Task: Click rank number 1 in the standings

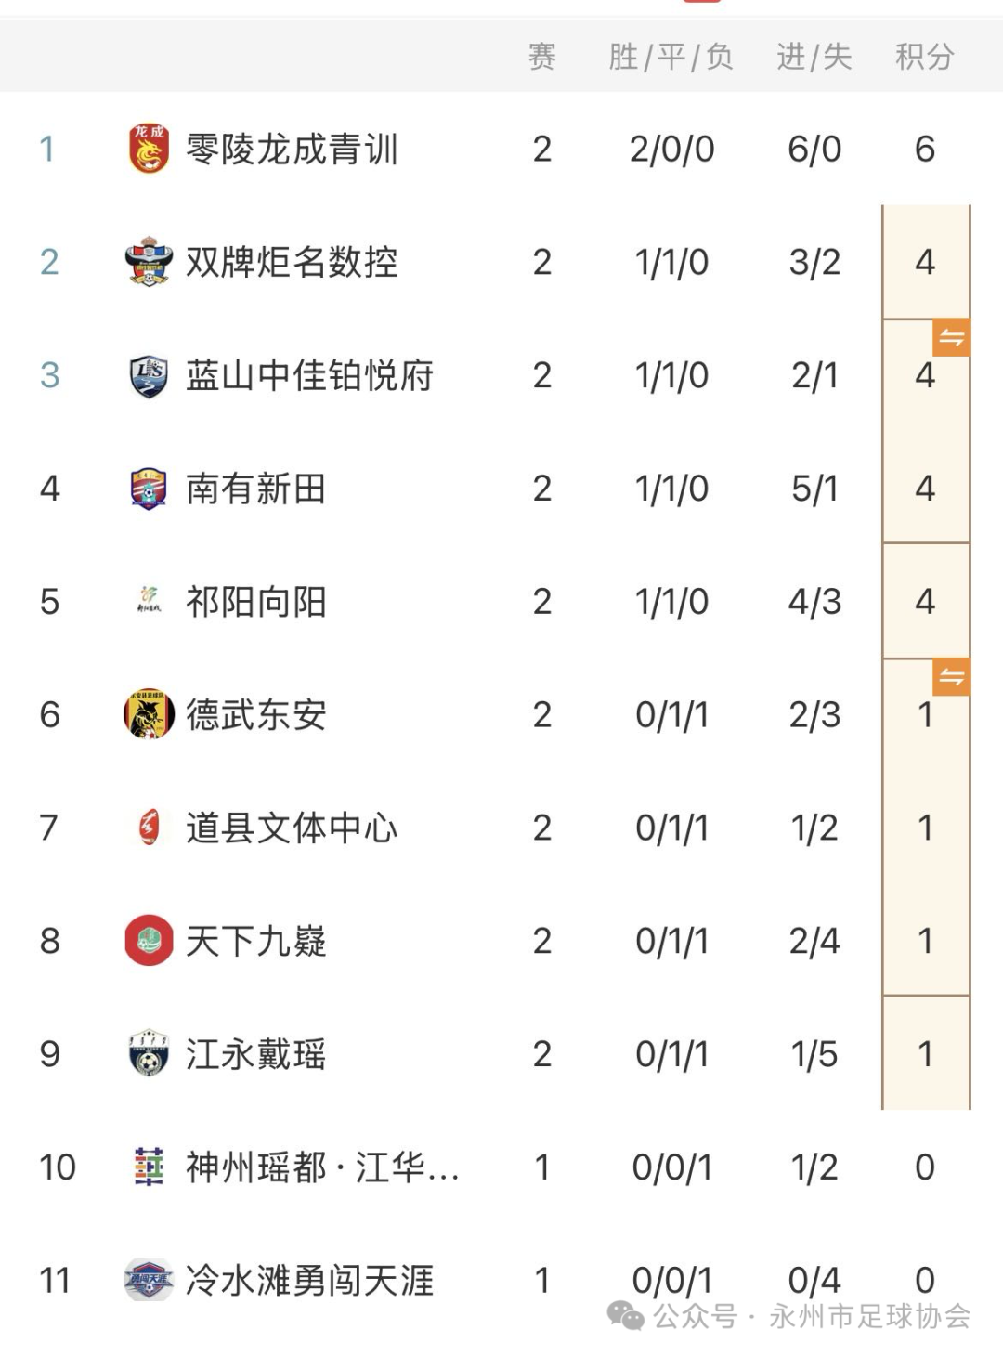Action: coord(47,149)
